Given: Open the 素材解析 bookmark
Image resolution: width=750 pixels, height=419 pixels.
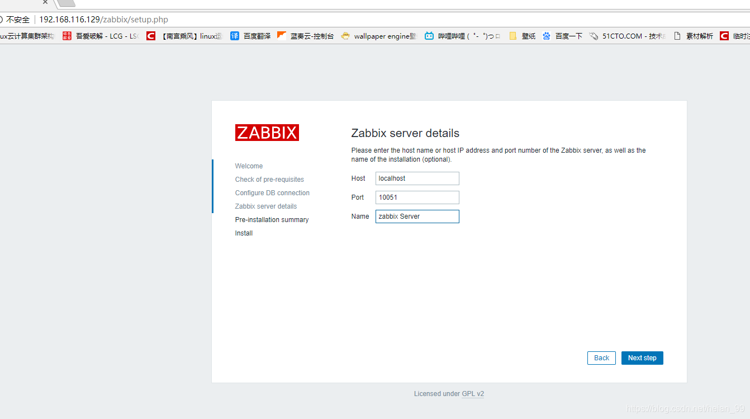Looking at the screenshot, I should click(x=693, y=36).
